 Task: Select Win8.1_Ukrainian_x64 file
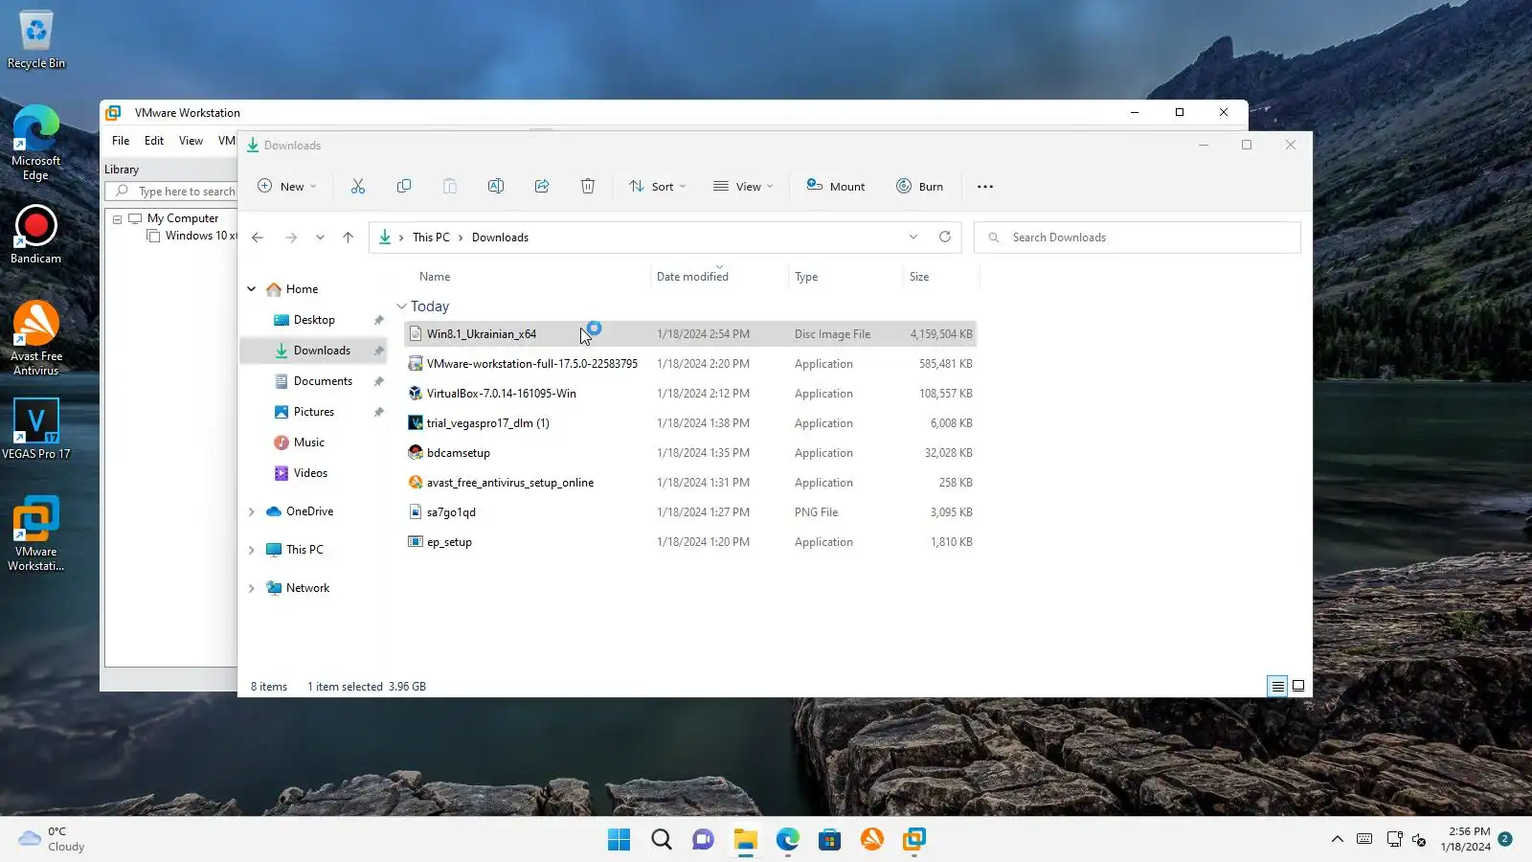click(x=689, y=334)
